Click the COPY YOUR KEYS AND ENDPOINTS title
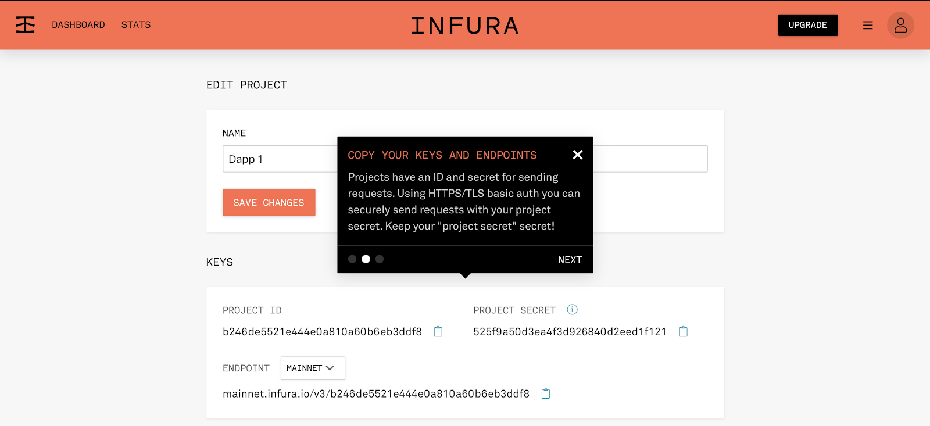Screen dimensions: 930x426 tap(442, 155)
